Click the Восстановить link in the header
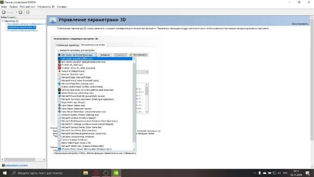 (x=300, y=24)
